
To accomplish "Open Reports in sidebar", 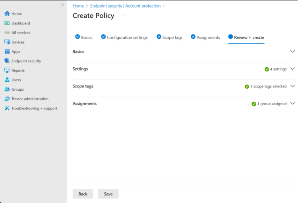I will (x=18, y=70).
